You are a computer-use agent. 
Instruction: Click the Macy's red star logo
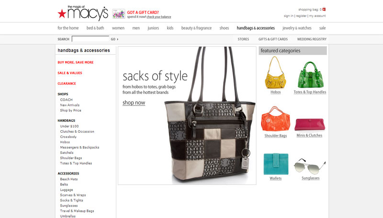62,14
